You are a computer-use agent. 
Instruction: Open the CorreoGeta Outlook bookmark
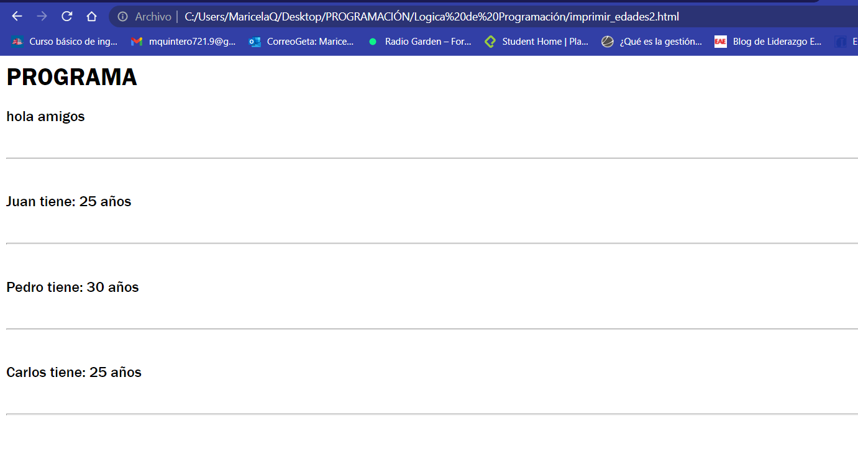301,42
